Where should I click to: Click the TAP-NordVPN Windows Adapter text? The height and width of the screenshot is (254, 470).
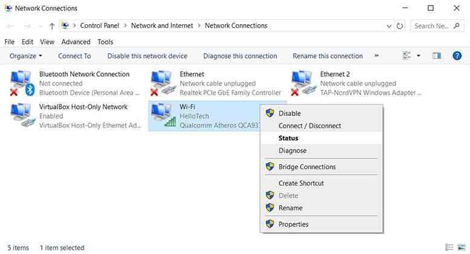coord(370,93)
